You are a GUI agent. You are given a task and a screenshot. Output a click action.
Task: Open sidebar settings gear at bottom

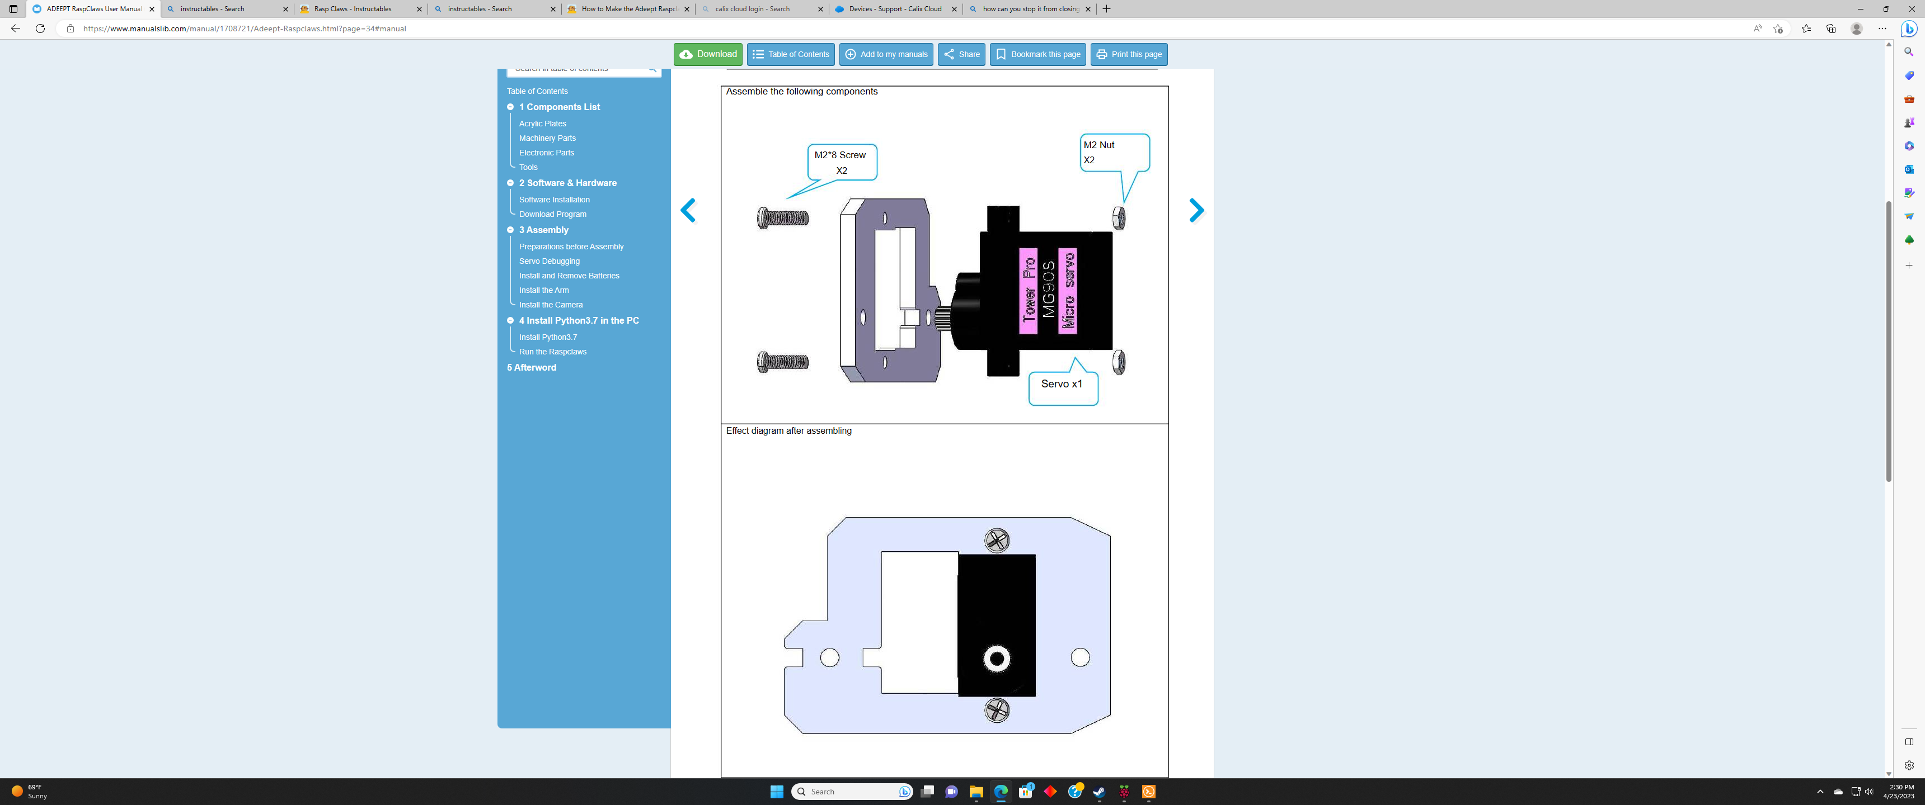(x=1909, y=765)
